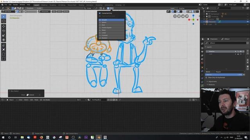Click the outliner filter funnel icon

click(x=243, y=8)
